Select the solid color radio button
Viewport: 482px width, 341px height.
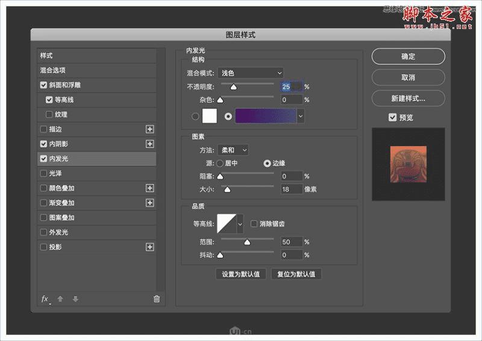coord(195,116)
